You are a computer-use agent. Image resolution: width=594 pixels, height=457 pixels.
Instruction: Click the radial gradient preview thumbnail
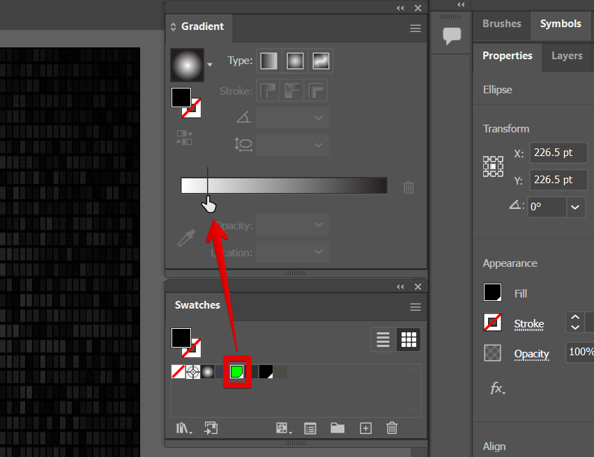point(187,65)
